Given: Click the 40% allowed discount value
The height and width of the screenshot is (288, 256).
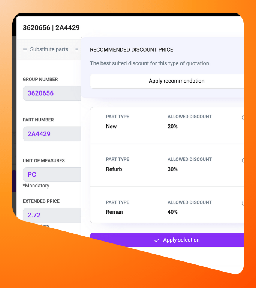Looking at the screenshot, I should (172, 212).
